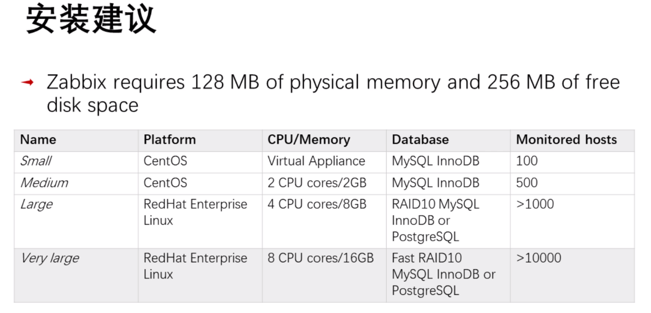The height and width of the screenshot is (313, 651).
Task: Click the 500 monitored hosts cell
Action: click(x=527, y=183)
